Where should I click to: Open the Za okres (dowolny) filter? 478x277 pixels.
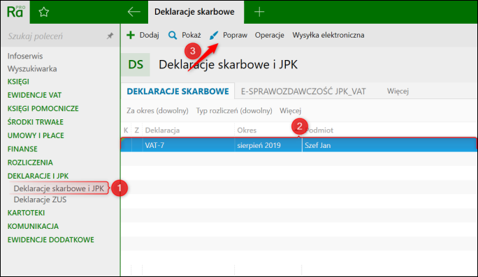point(157,111)
